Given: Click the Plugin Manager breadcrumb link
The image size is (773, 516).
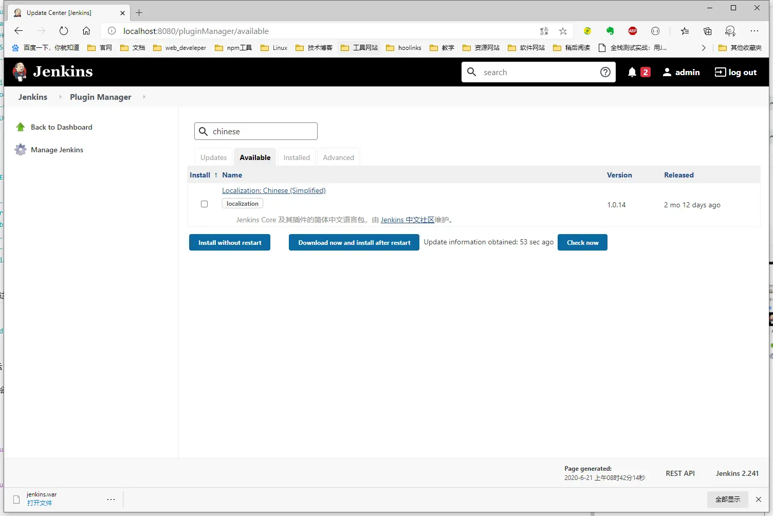Looking at the screenshot, I should pos(101,97).
